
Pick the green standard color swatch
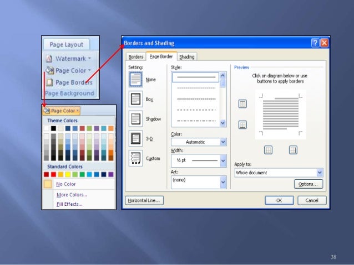82,174
